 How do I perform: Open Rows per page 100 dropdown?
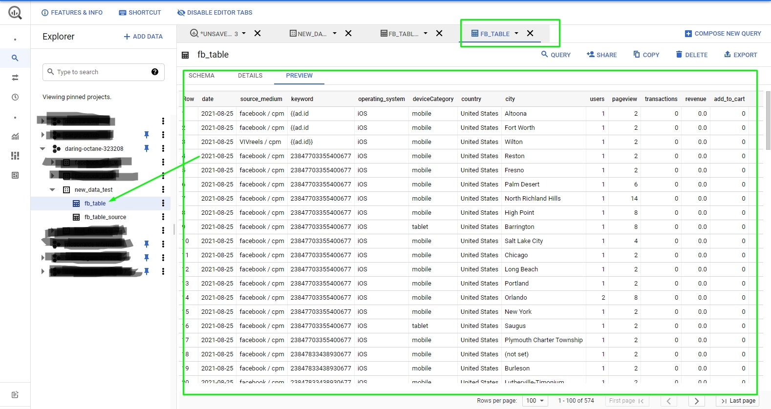535,401
